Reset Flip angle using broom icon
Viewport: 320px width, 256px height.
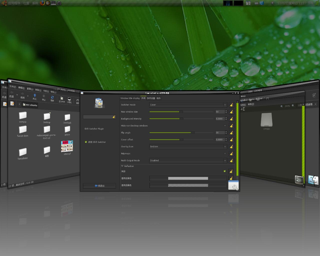point(231,133)
